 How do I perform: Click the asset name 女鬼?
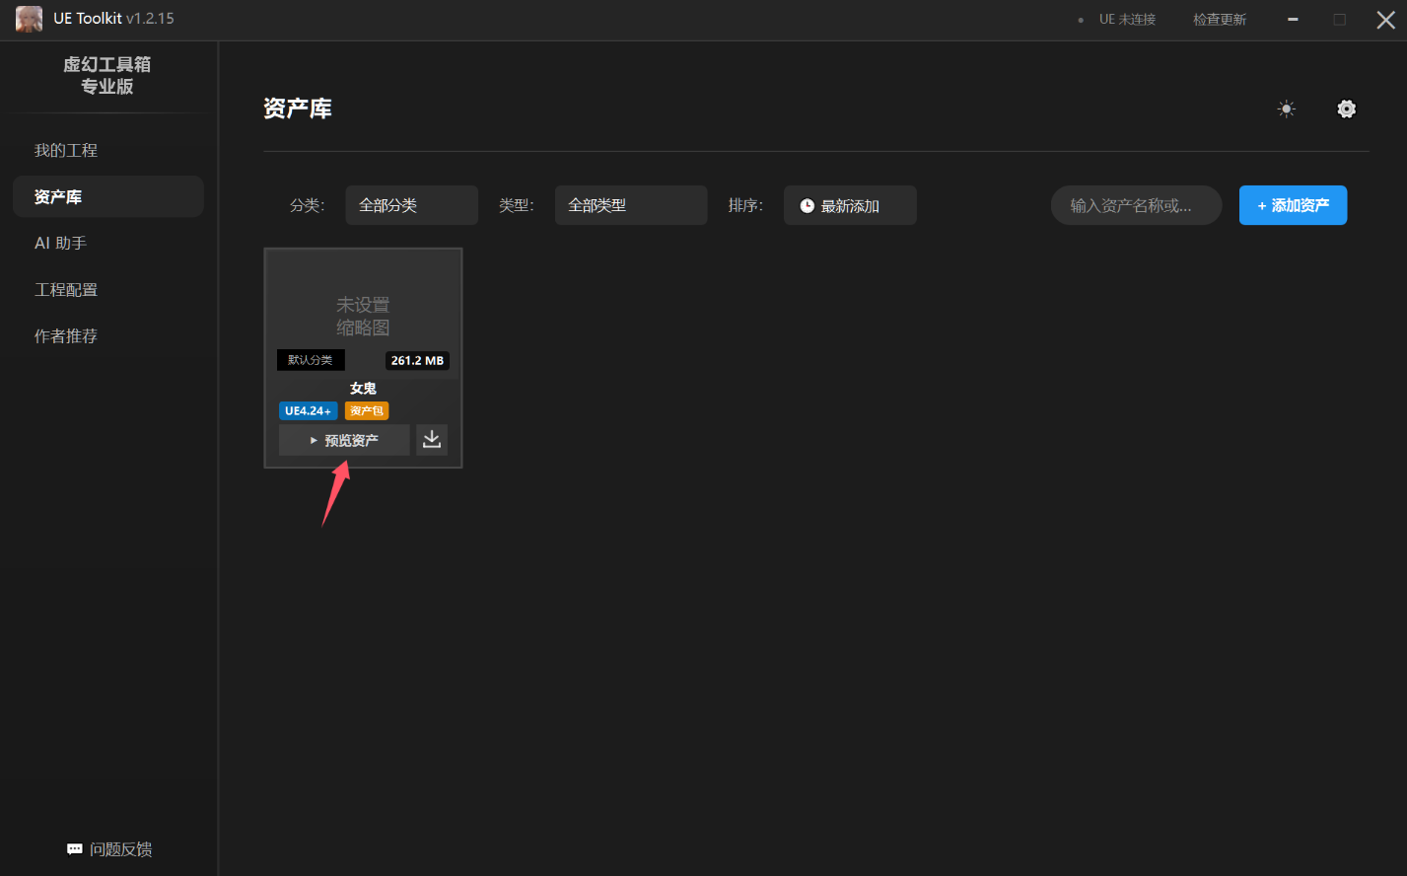[363, 388]
